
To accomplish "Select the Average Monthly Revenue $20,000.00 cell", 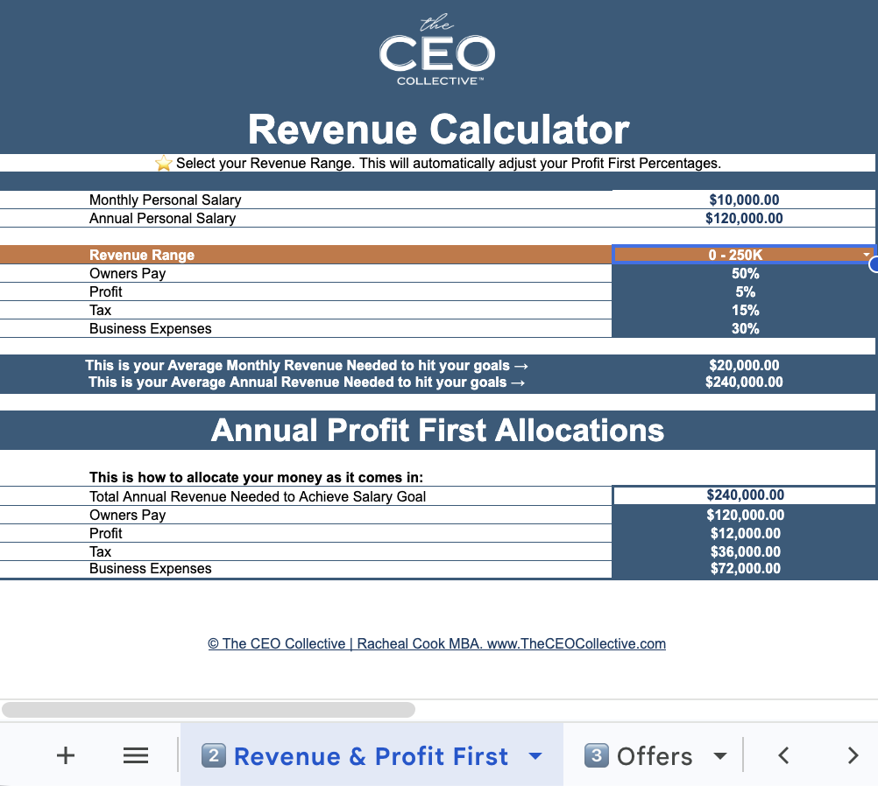I will [744, 365].
